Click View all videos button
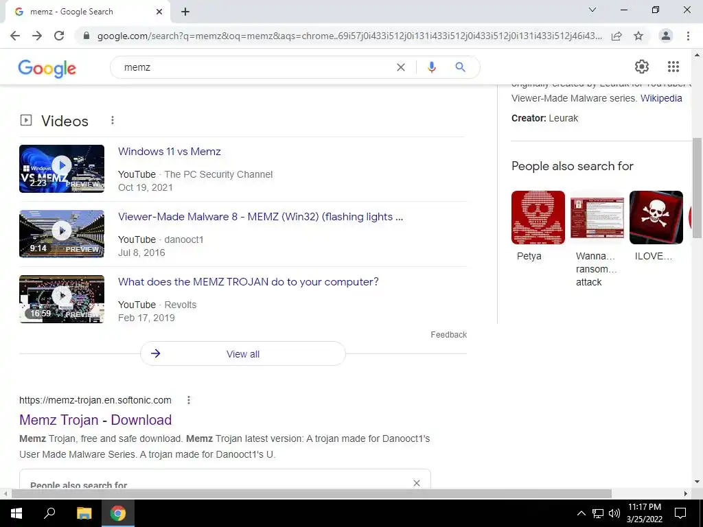Viewport: 703px width, 527px height. 243,353
